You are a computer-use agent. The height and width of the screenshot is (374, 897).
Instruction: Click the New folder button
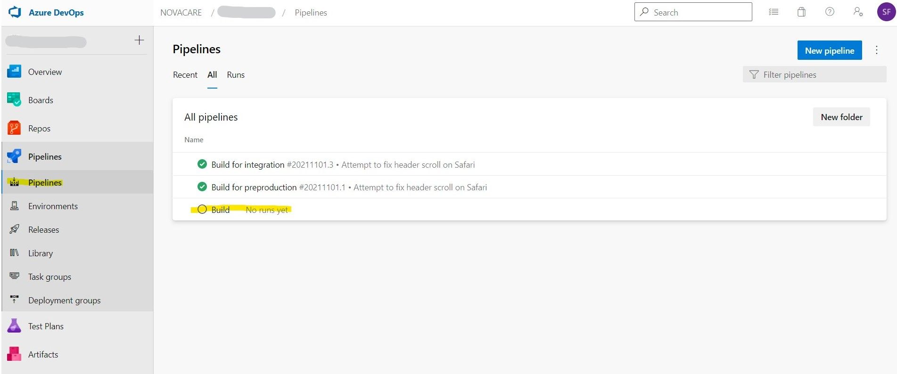click(x=841, y=117)
